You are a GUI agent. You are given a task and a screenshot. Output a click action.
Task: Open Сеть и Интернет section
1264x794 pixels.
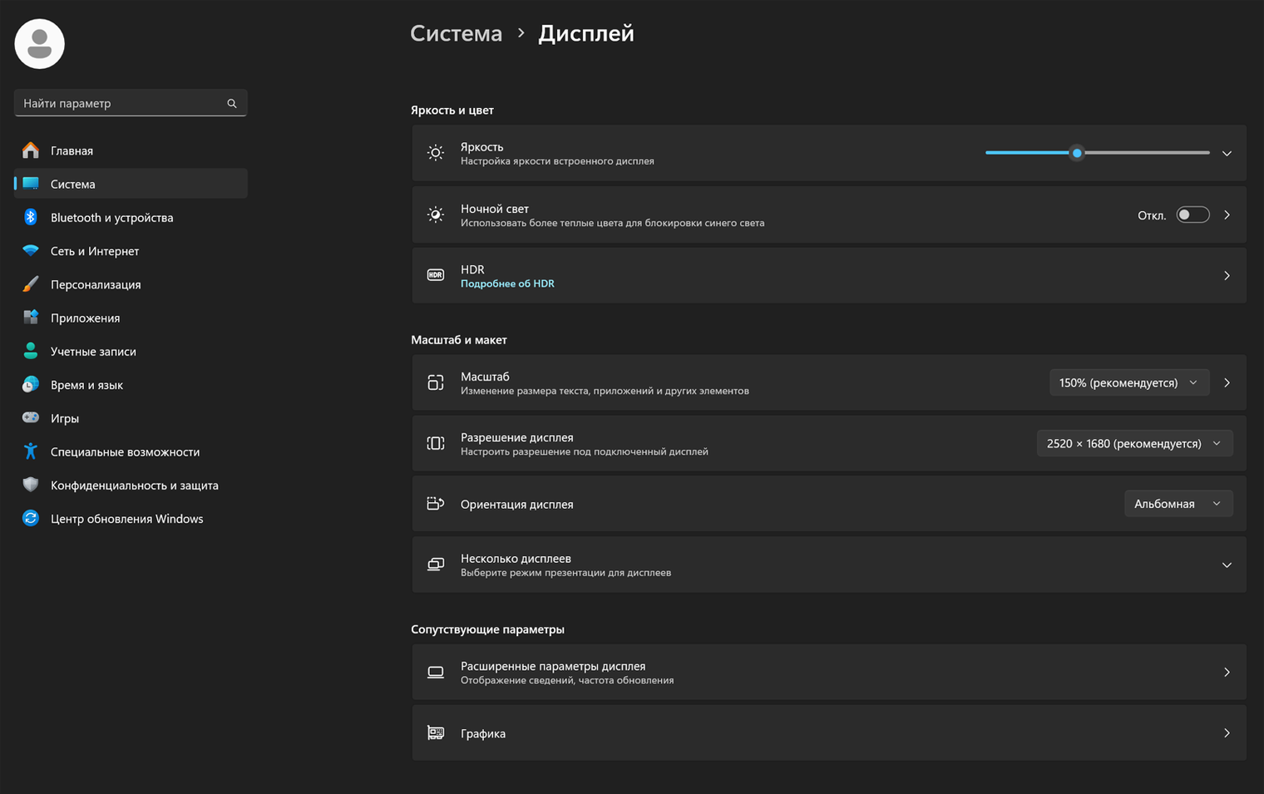(131, 250)
